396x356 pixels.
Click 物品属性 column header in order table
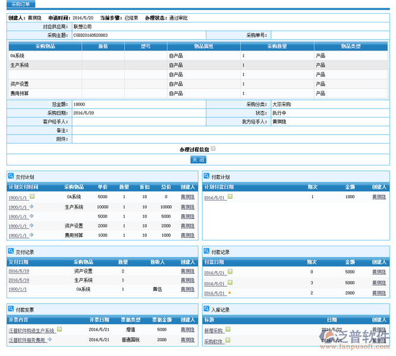(204, 46)
